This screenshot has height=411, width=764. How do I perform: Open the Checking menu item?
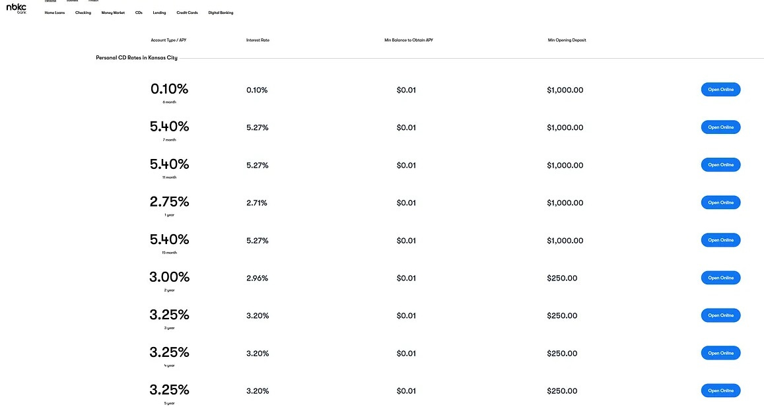pyautogui.click(x=83, y=13)
